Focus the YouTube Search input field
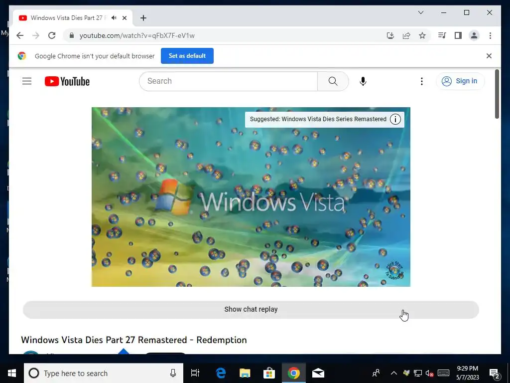This screenshot has width=510, height=383. click(228, 81)
